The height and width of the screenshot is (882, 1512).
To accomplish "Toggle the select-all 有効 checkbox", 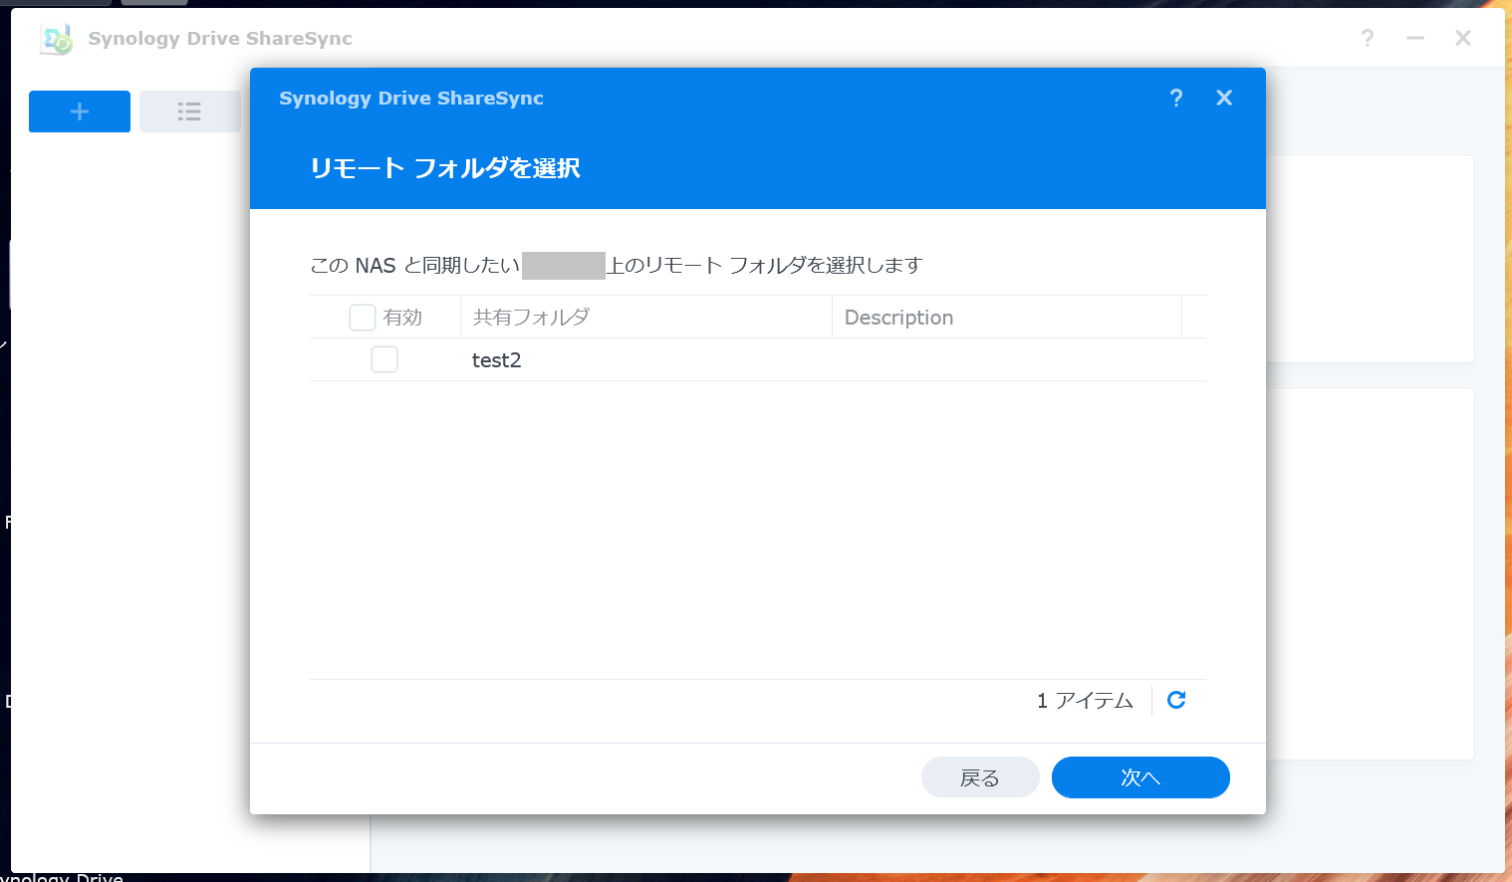I will pos(362,317).
